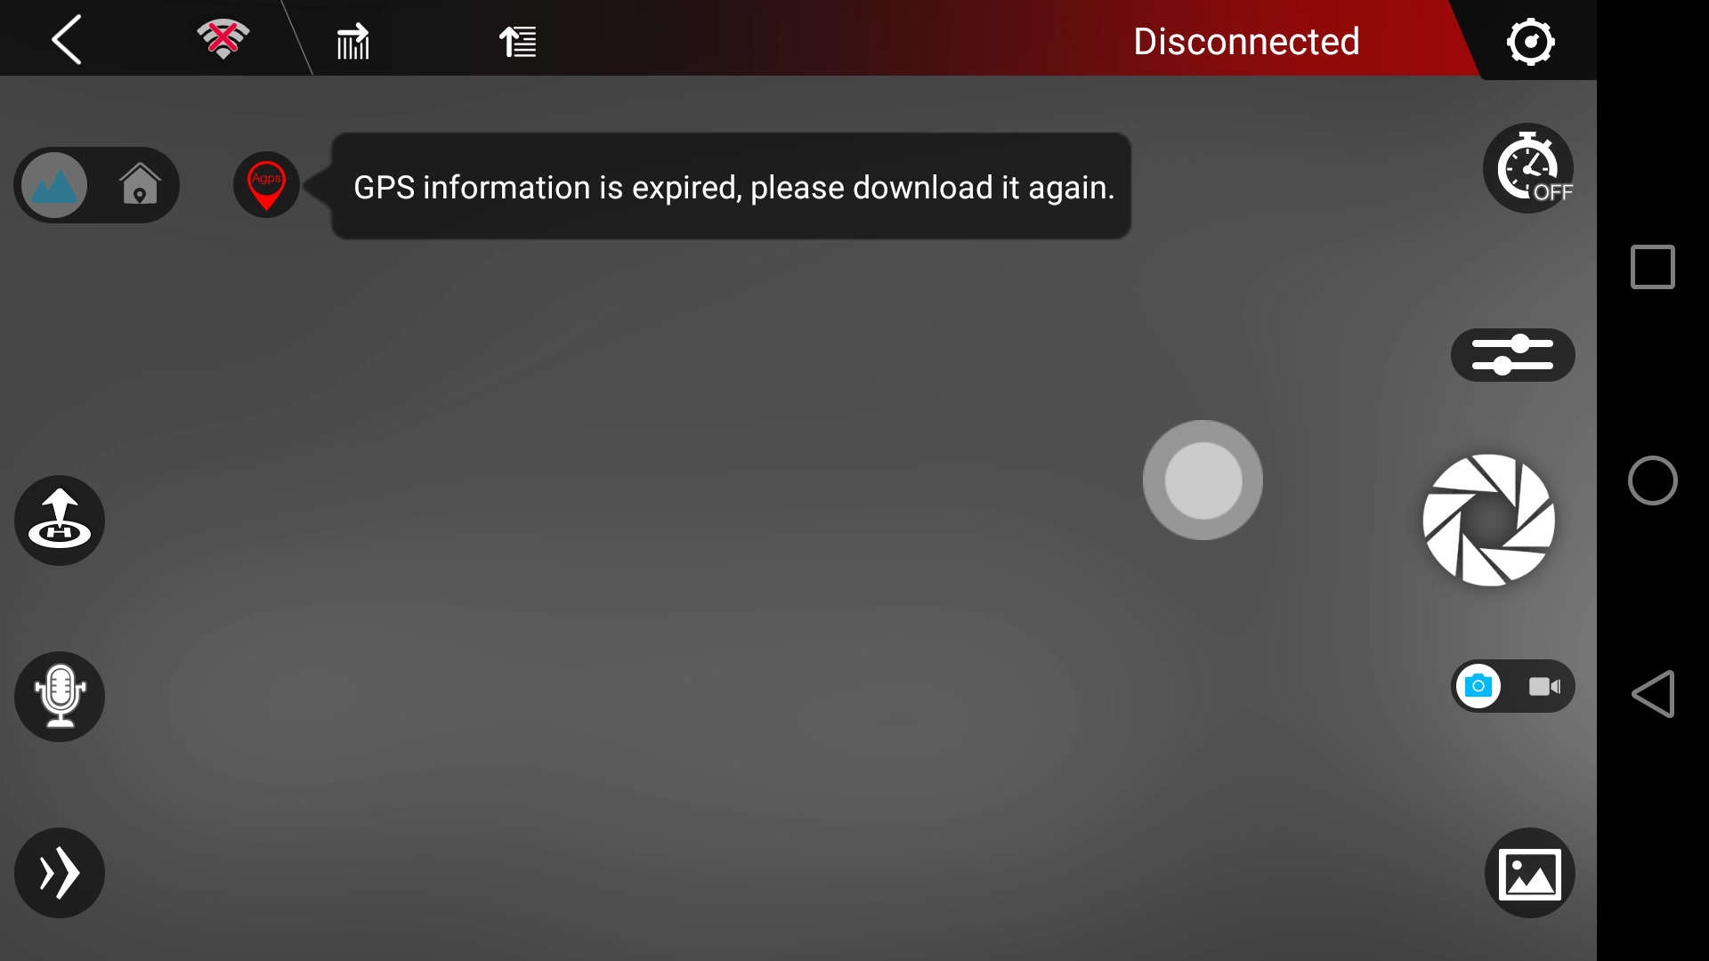The height and width of the screenshot is (961, 1709).
Task: Open camera adjustment sliders panel
Action: pyautogui.click(x=1512, y=355)
